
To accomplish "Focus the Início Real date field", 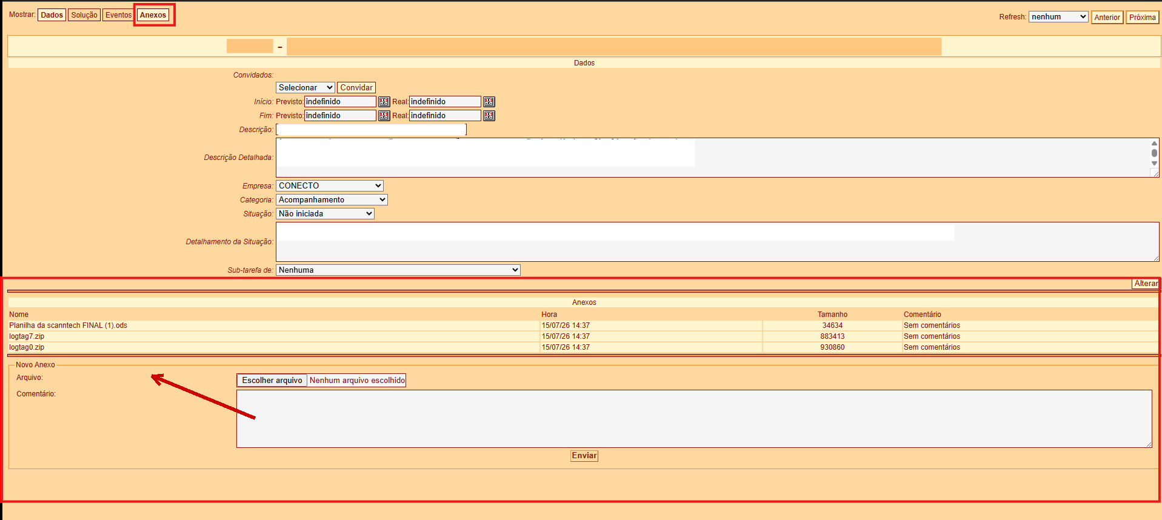I will click(x=445, y=102).
